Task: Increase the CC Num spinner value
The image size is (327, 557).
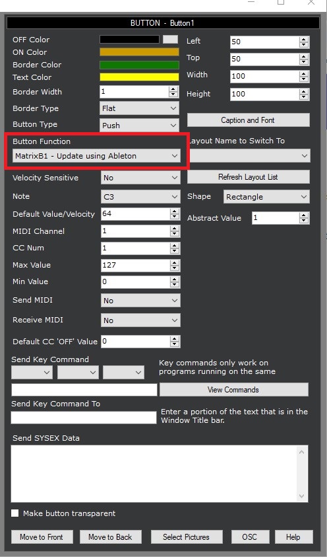Action: coord(174,246)
